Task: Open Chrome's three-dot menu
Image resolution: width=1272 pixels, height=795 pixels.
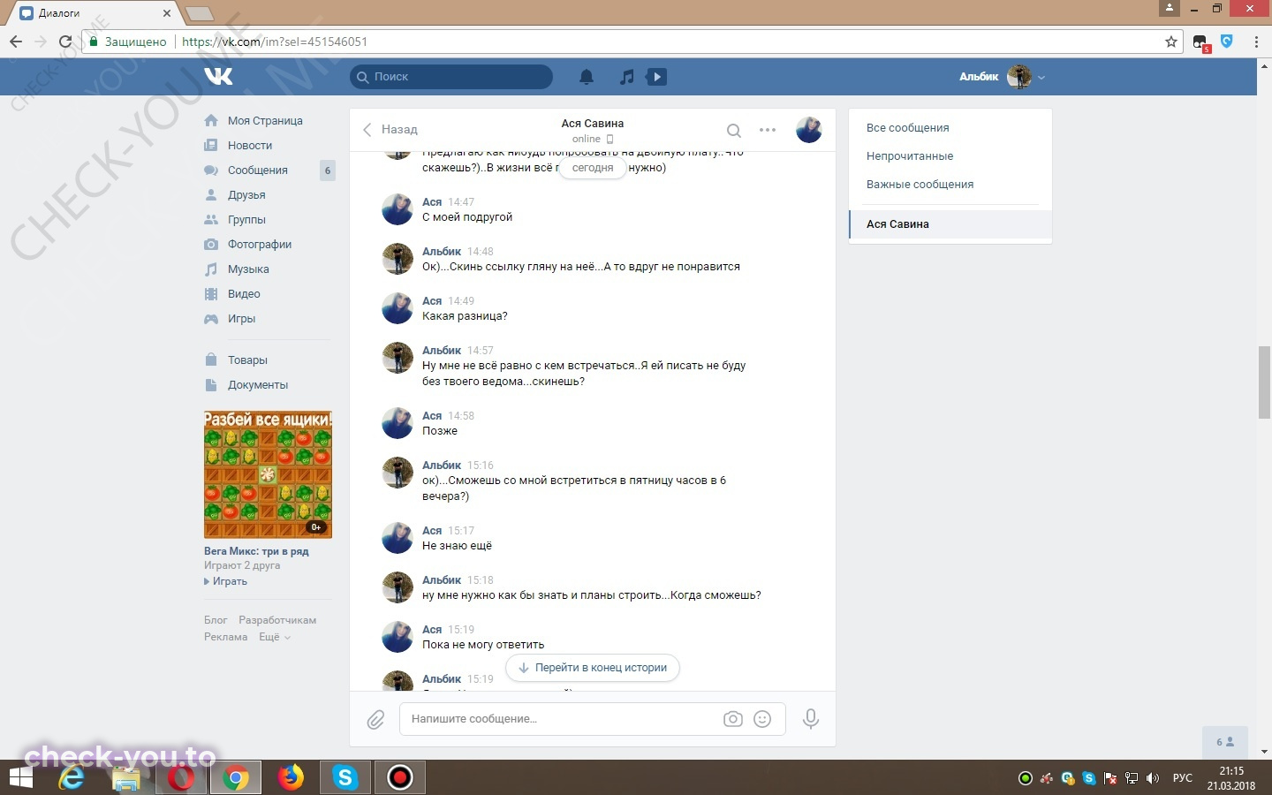Action: point(1256,42)
